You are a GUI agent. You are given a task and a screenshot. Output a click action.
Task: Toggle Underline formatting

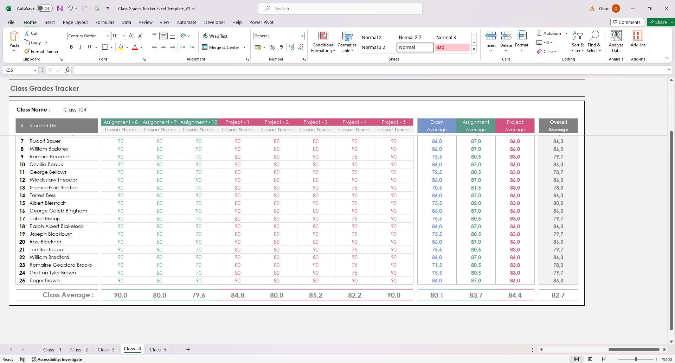(x=89, y=47)
